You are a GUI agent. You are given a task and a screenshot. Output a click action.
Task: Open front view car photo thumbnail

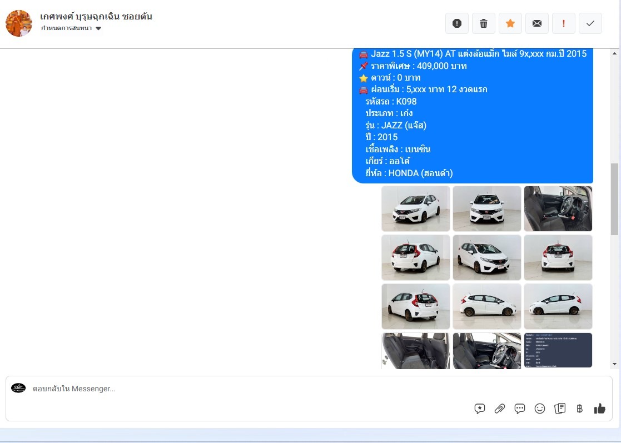tap(487, 208)
